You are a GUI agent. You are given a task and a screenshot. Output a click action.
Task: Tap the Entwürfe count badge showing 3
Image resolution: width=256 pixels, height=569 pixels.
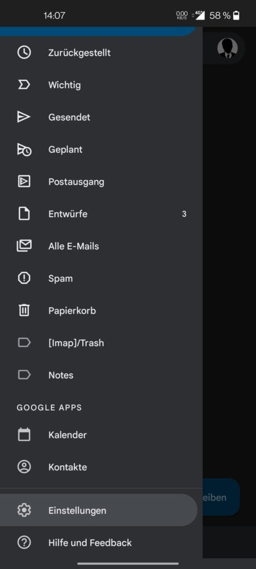184,214
